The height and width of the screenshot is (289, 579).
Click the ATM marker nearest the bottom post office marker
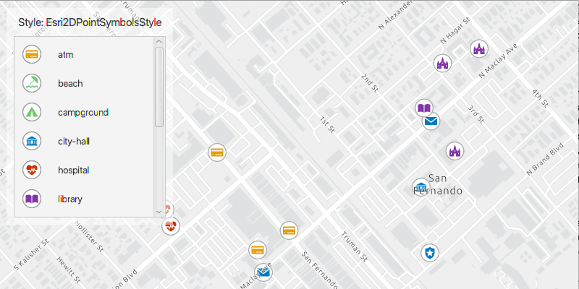[258, 250]
